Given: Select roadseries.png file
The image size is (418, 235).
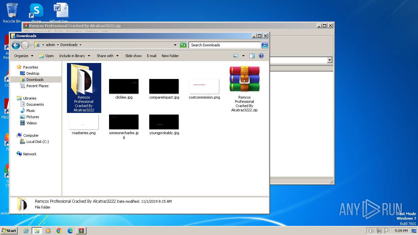Looking at the screenshot, I should pos(84,124).
